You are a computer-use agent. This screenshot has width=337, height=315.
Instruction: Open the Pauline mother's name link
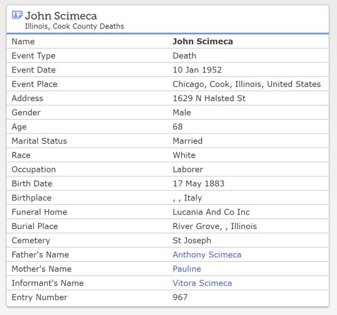tap(186, 269)
